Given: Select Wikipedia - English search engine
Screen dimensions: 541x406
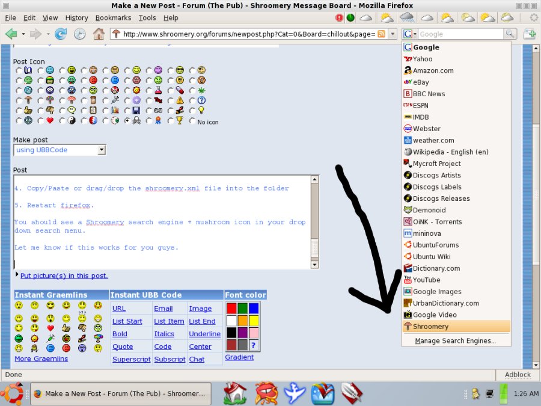Looking at the screenshot, I should (456, 152).
